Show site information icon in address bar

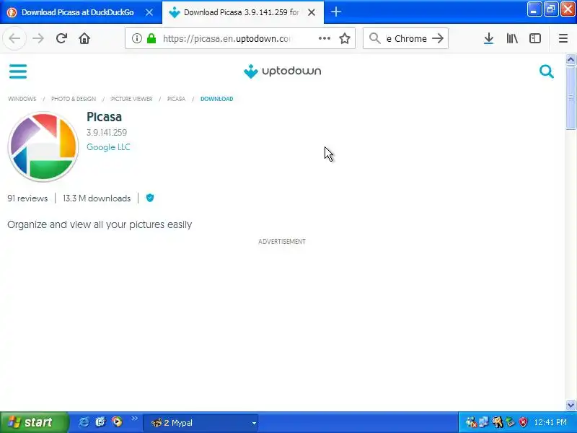click(137, 38)
